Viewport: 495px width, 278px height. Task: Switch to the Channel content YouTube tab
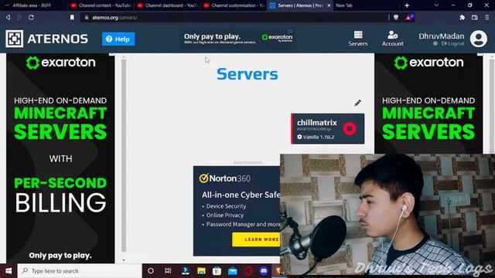pos(101,5)
